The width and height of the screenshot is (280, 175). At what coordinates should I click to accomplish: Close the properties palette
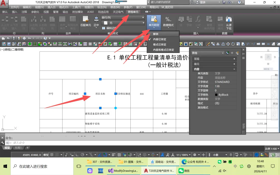243,50
